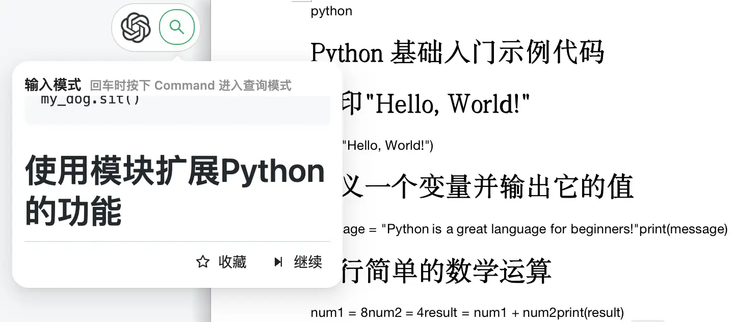
Task: Click the code line "Hello, World!") in document
Action: pyautogui.click(x=388, y=146)
